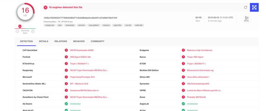Click Symantec alert icon
266x111 pixels.
[183, 84]
